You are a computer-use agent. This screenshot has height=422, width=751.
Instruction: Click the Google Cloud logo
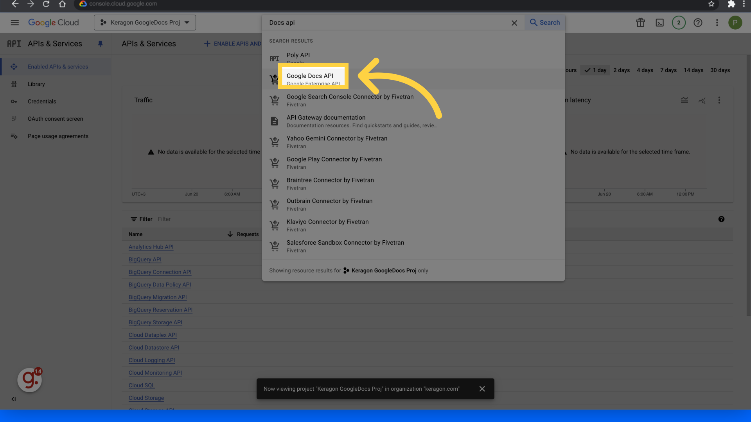(x=54, y=23)
